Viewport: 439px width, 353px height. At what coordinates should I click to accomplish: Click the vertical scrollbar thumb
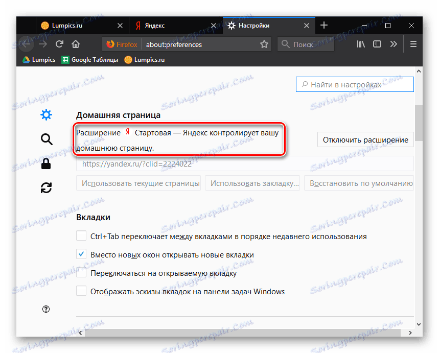pos(419,123)
